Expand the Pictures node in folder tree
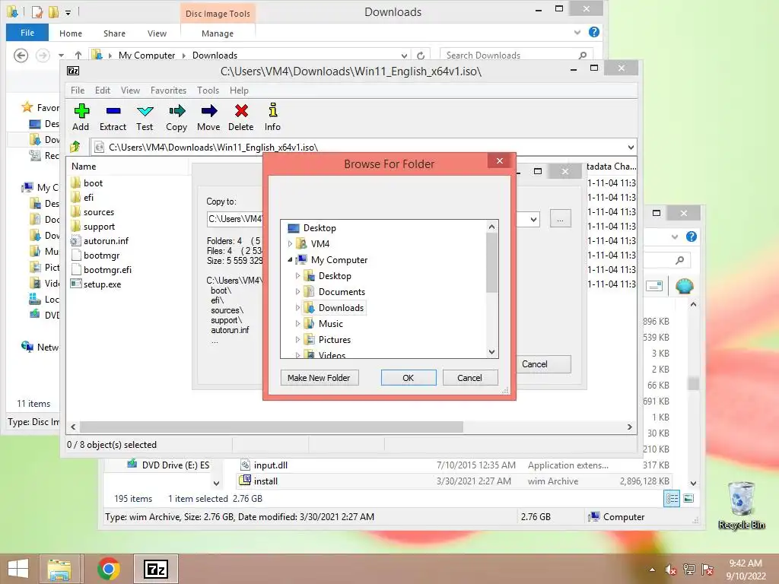The height and width of the screenshot is (584, 779). click(297, 340)
